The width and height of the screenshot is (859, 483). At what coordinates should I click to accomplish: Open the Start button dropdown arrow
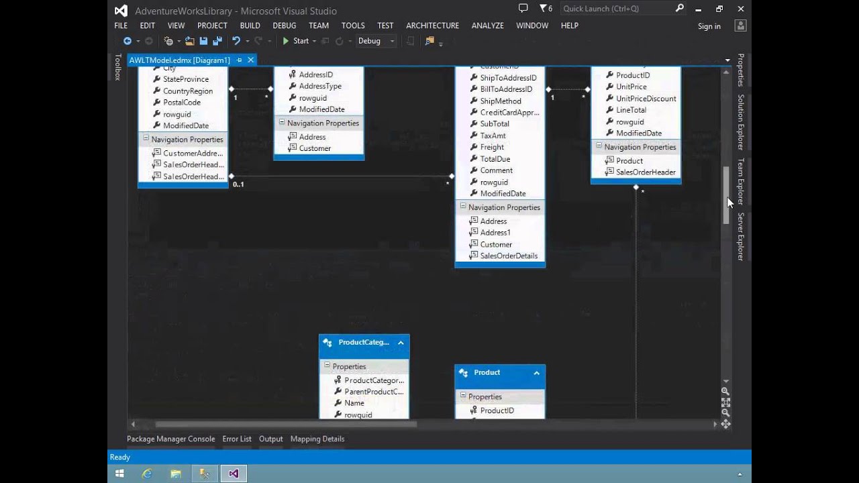[315, 41]
